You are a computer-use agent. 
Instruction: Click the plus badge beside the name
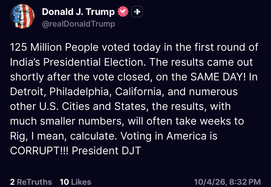[x=137, y=12]
